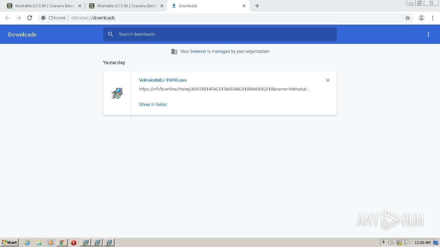Click the Yesterday date heading
440x247 pixels.
click(114, 62)
